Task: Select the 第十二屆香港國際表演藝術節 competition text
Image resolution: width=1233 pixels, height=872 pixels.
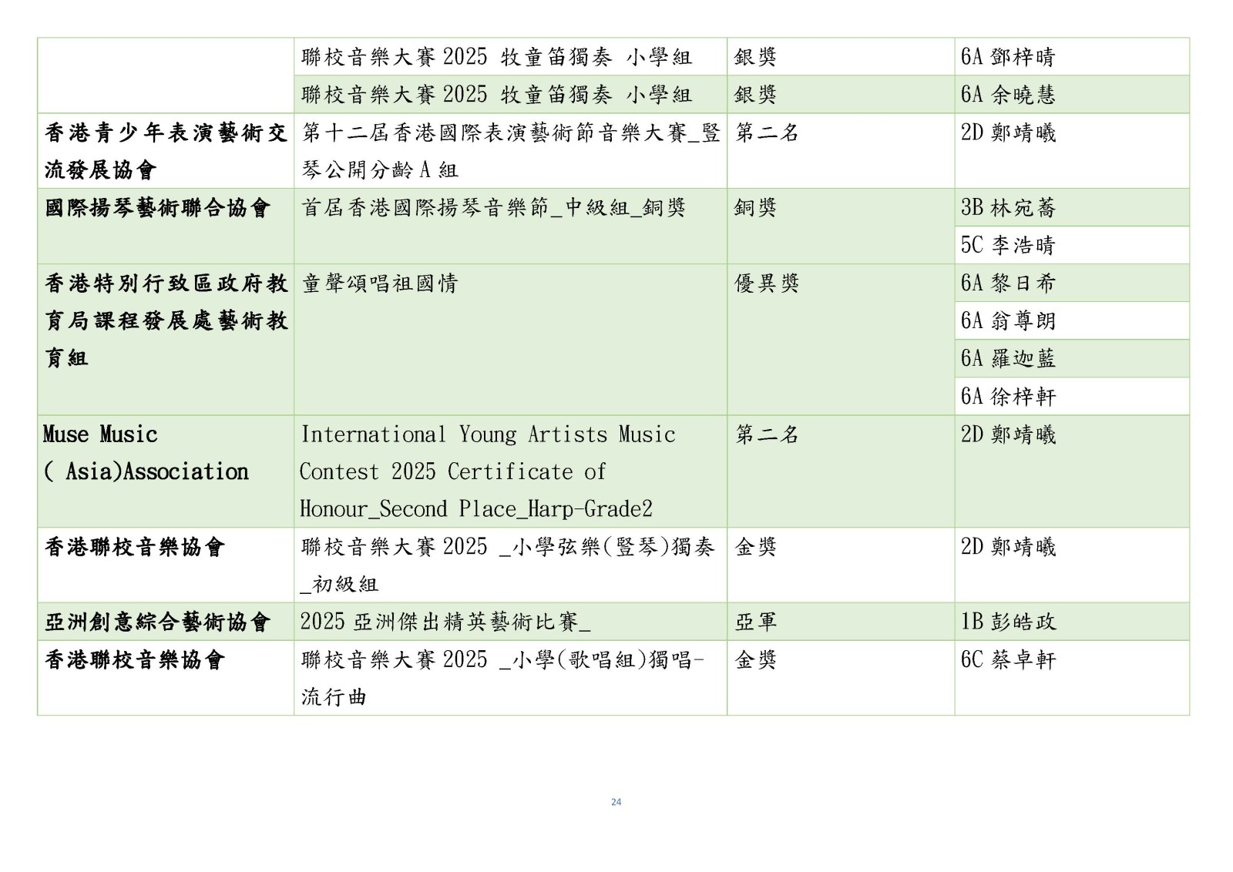Action: [x=510, y=151]
